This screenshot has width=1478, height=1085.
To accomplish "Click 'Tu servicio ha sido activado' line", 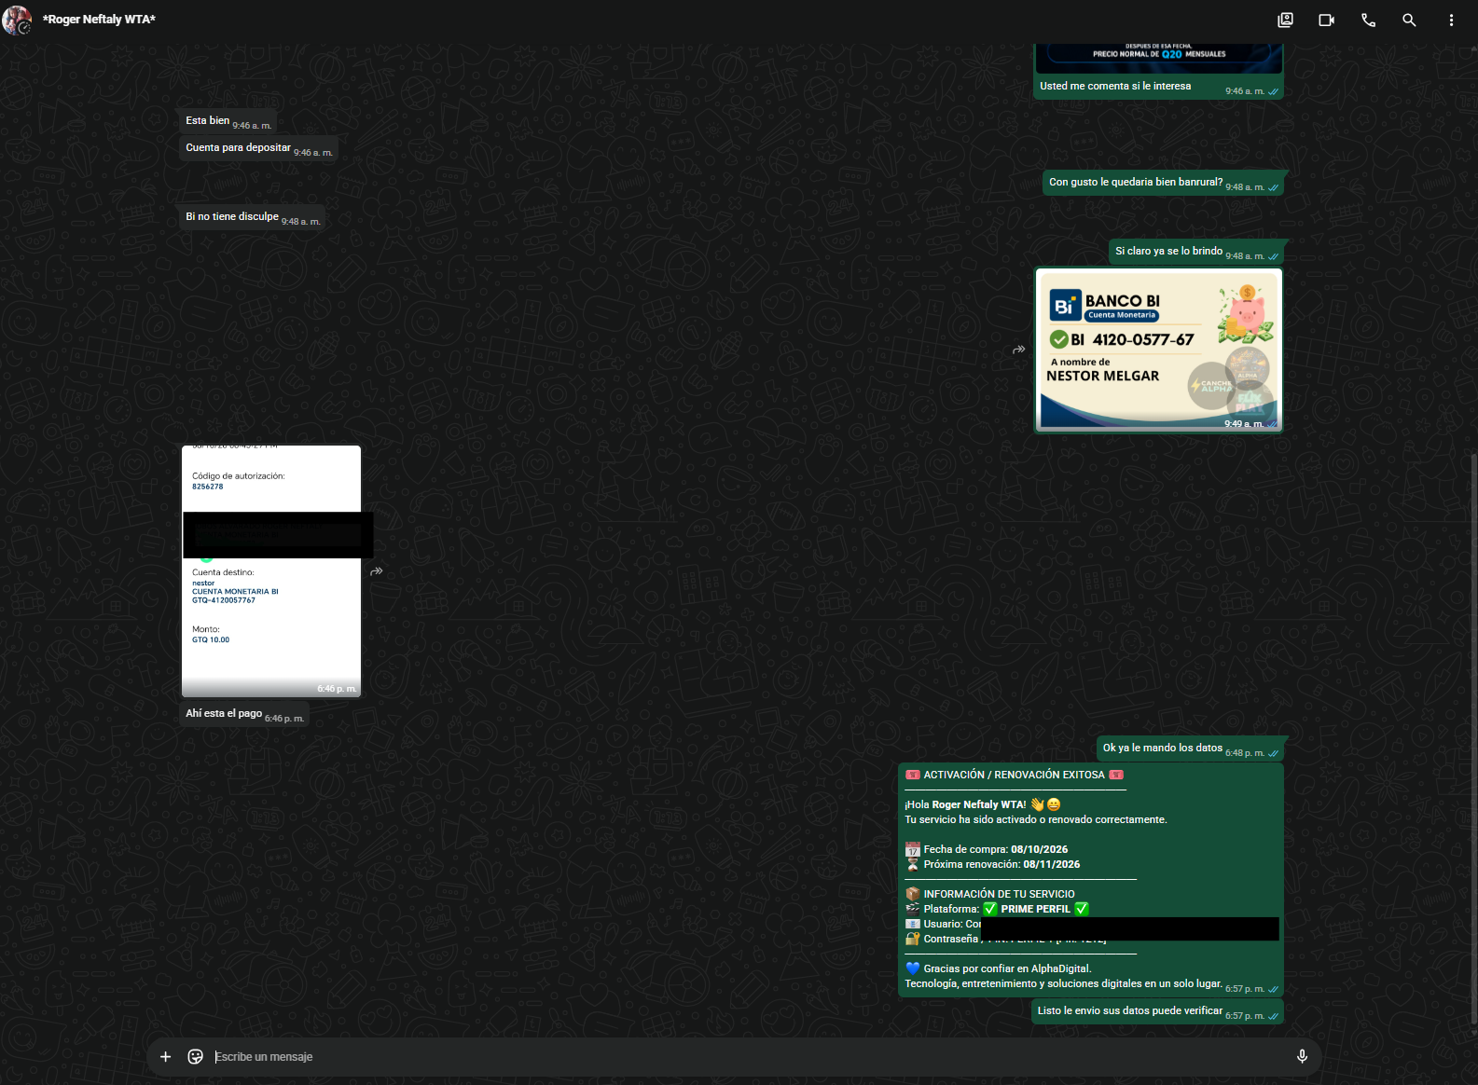I will 1036,819.
